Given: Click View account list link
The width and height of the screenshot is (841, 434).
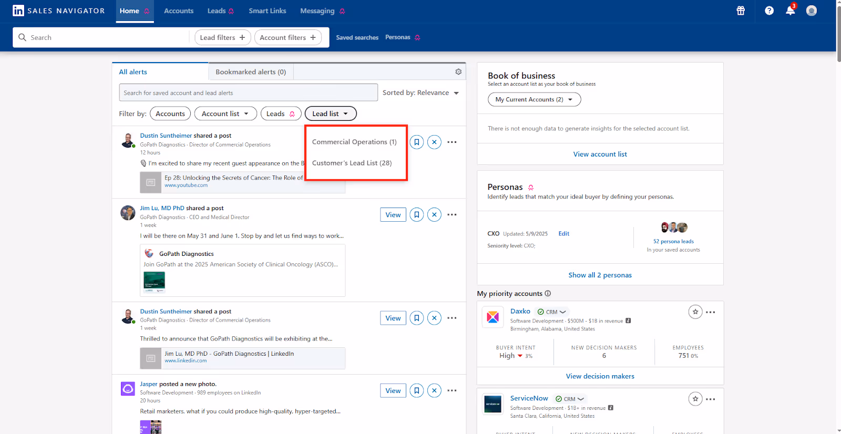Looking at the screenshot, I should pyautogui.click(x=600, y=154).
